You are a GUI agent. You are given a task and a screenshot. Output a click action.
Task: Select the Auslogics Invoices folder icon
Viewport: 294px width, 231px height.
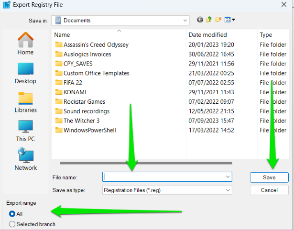tap(59, 54)
